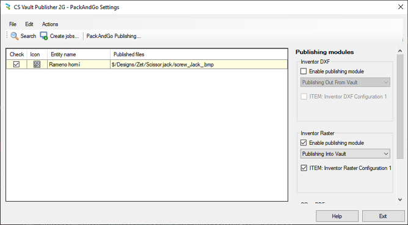
Task: Select the Rameno horni entity name cell
Action: tap(79, 64)
